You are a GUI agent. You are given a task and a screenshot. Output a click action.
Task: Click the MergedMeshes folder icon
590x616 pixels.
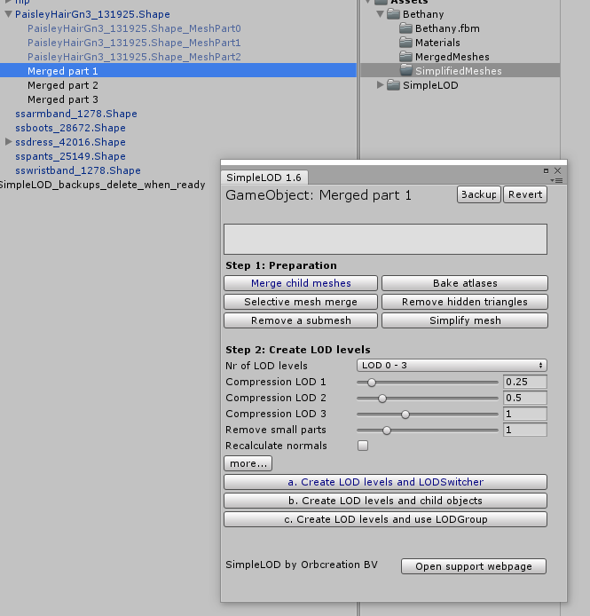pyautogui.click(x=405, y=57)
